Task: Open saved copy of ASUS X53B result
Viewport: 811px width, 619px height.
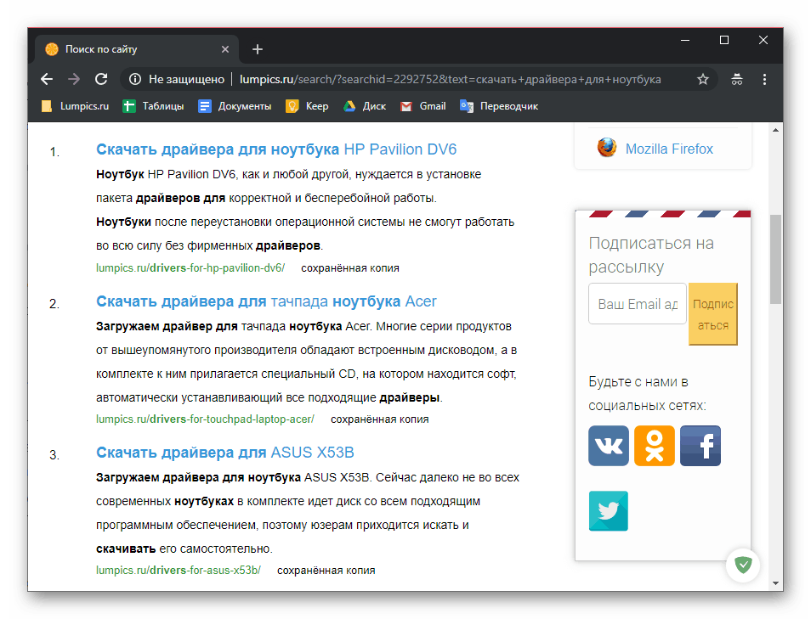Action: point(326,571)
